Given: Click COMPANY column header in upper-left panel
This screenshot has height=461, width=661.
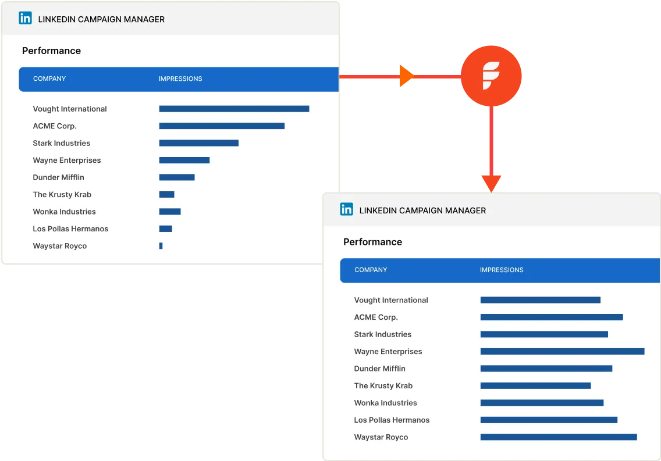Looking at the screenshot, I should point(49,78).
